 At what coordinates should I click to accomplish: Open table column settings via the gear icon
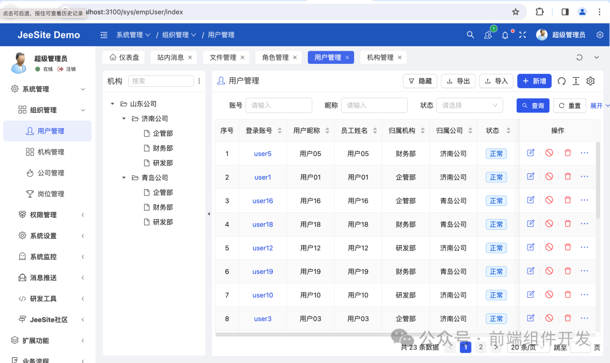click(x=590, y=81)
